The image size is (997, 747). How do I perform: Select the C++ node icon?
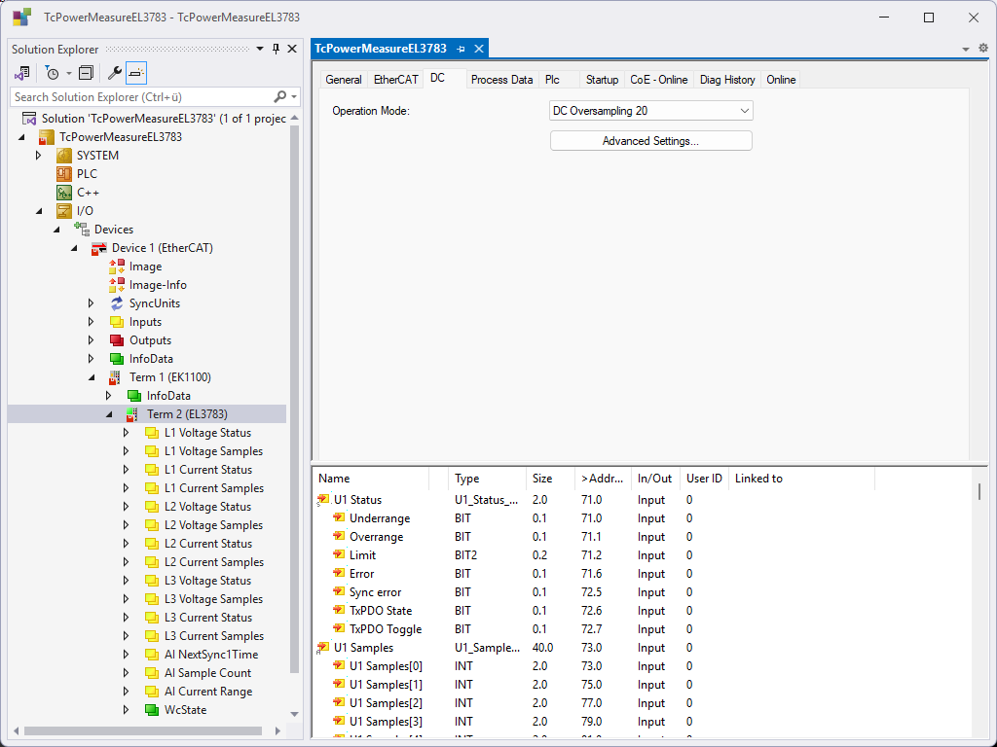[x=64, y=193]
